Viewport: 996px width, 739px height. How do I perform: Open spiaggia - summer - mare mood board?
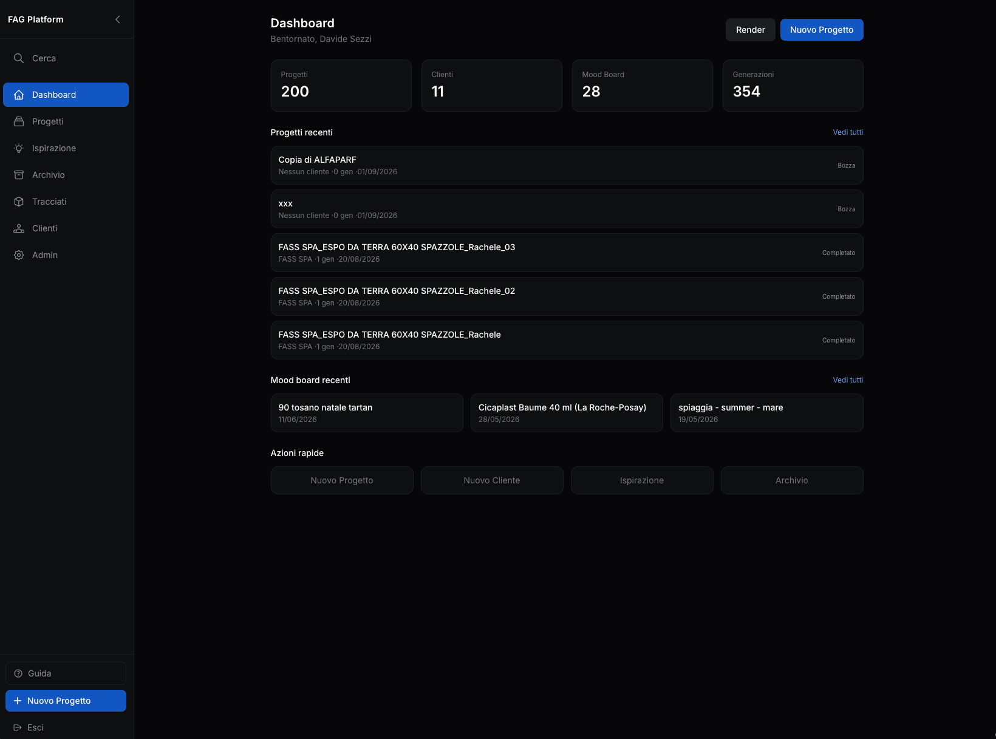[x=767, y=413]
